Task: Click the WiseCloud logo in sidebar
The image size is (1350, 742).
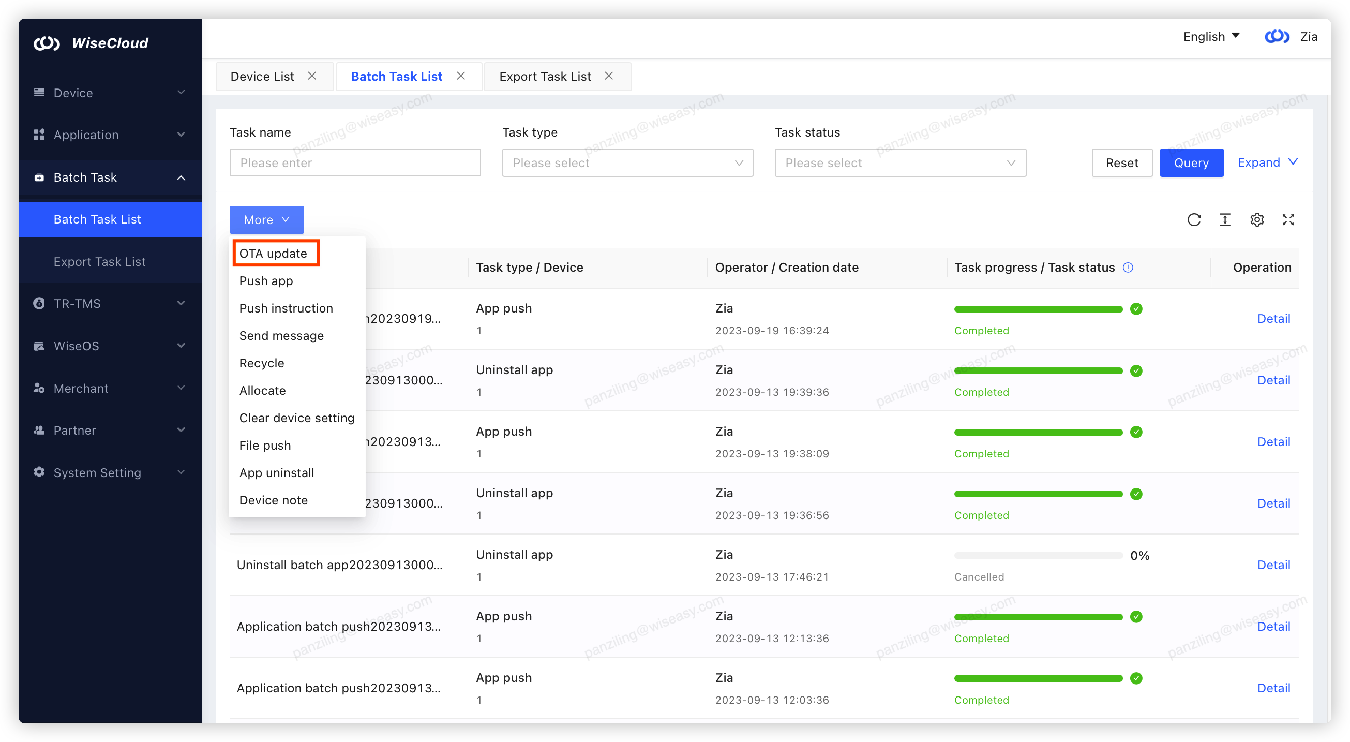Action: (x=47, y=42)
